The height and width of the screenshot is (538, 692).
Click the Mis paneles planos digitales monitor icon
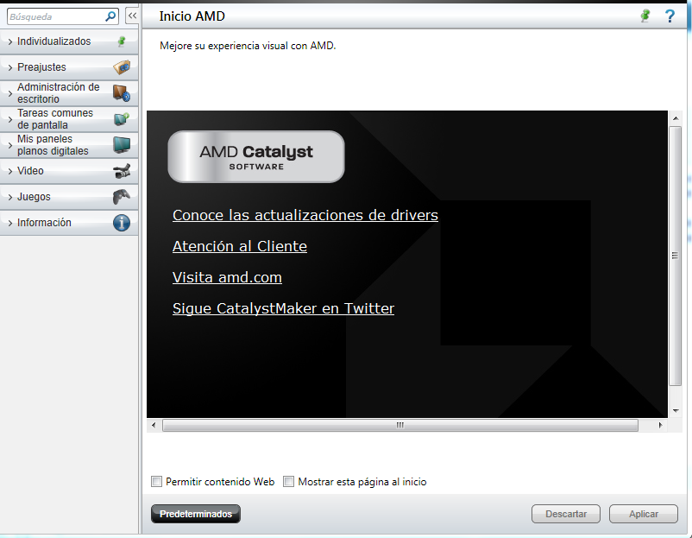click(x=122, y=145)
